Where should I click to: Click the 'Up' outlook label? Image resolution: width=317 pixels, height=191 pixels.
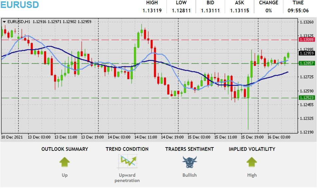[65, 175]
